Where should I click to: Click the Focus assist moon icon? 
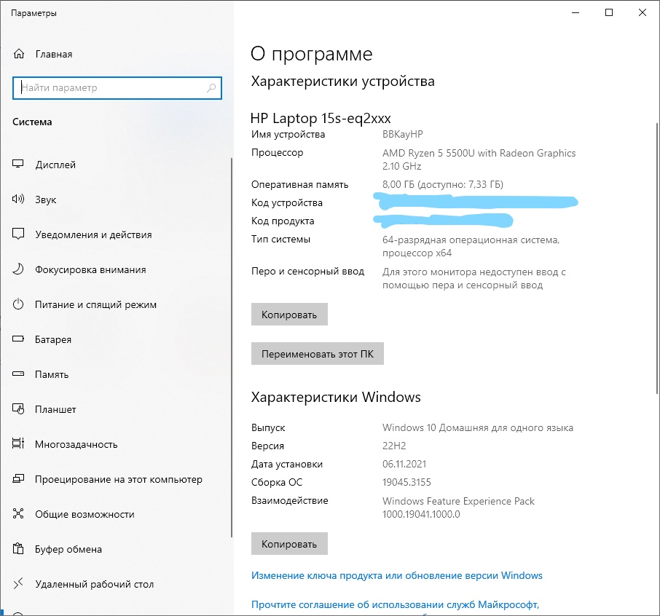point(18,269)
